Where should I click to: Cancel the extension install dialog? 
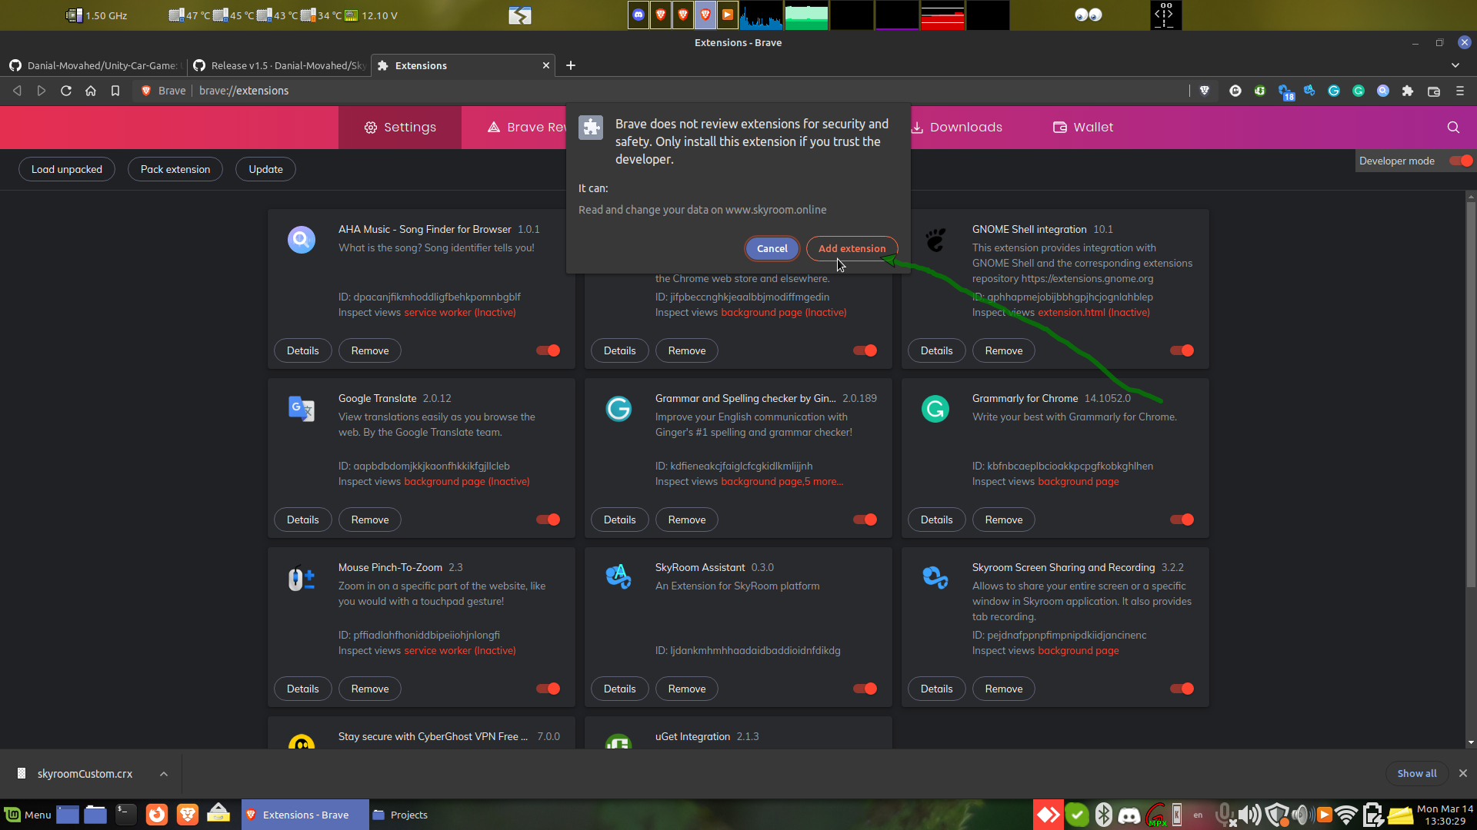click(772, 248)
